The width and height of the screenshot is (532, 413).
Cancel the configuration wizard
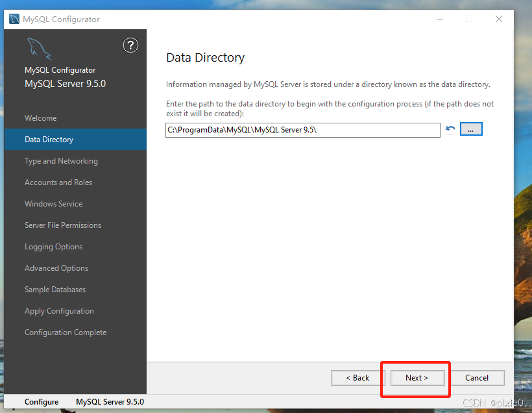(477, 378)
